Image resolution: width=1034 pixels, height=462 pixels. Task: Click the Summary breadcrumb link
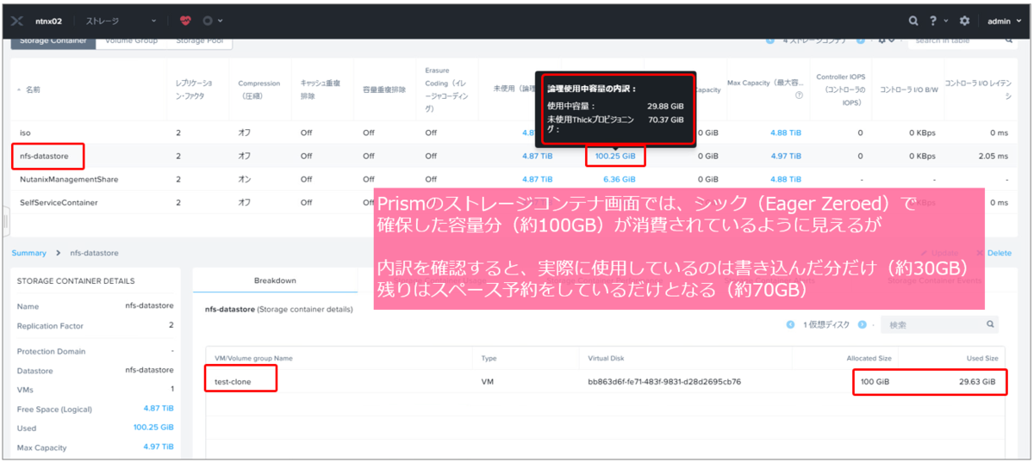pyautogui.click(x=29, y=253)
